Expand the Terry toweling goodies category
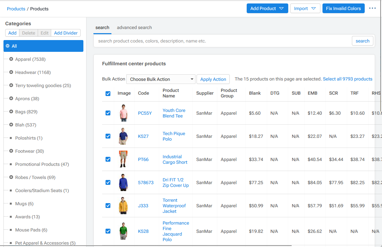The width and height of the screenshot is (382, 247). point(11,85)
